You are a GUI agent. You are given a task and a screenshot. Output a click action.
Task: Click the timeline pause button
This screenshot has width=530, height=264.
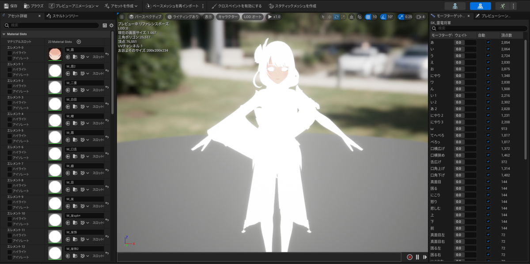(417, 257)
